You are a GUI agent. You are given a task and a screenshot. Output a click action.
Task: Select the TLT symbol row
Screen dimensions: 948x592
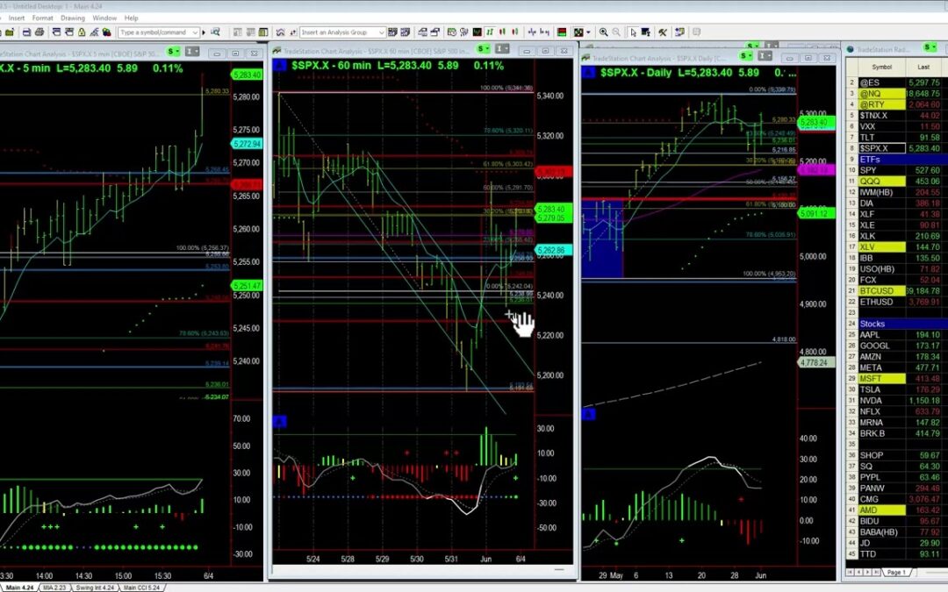click(896, 137)
